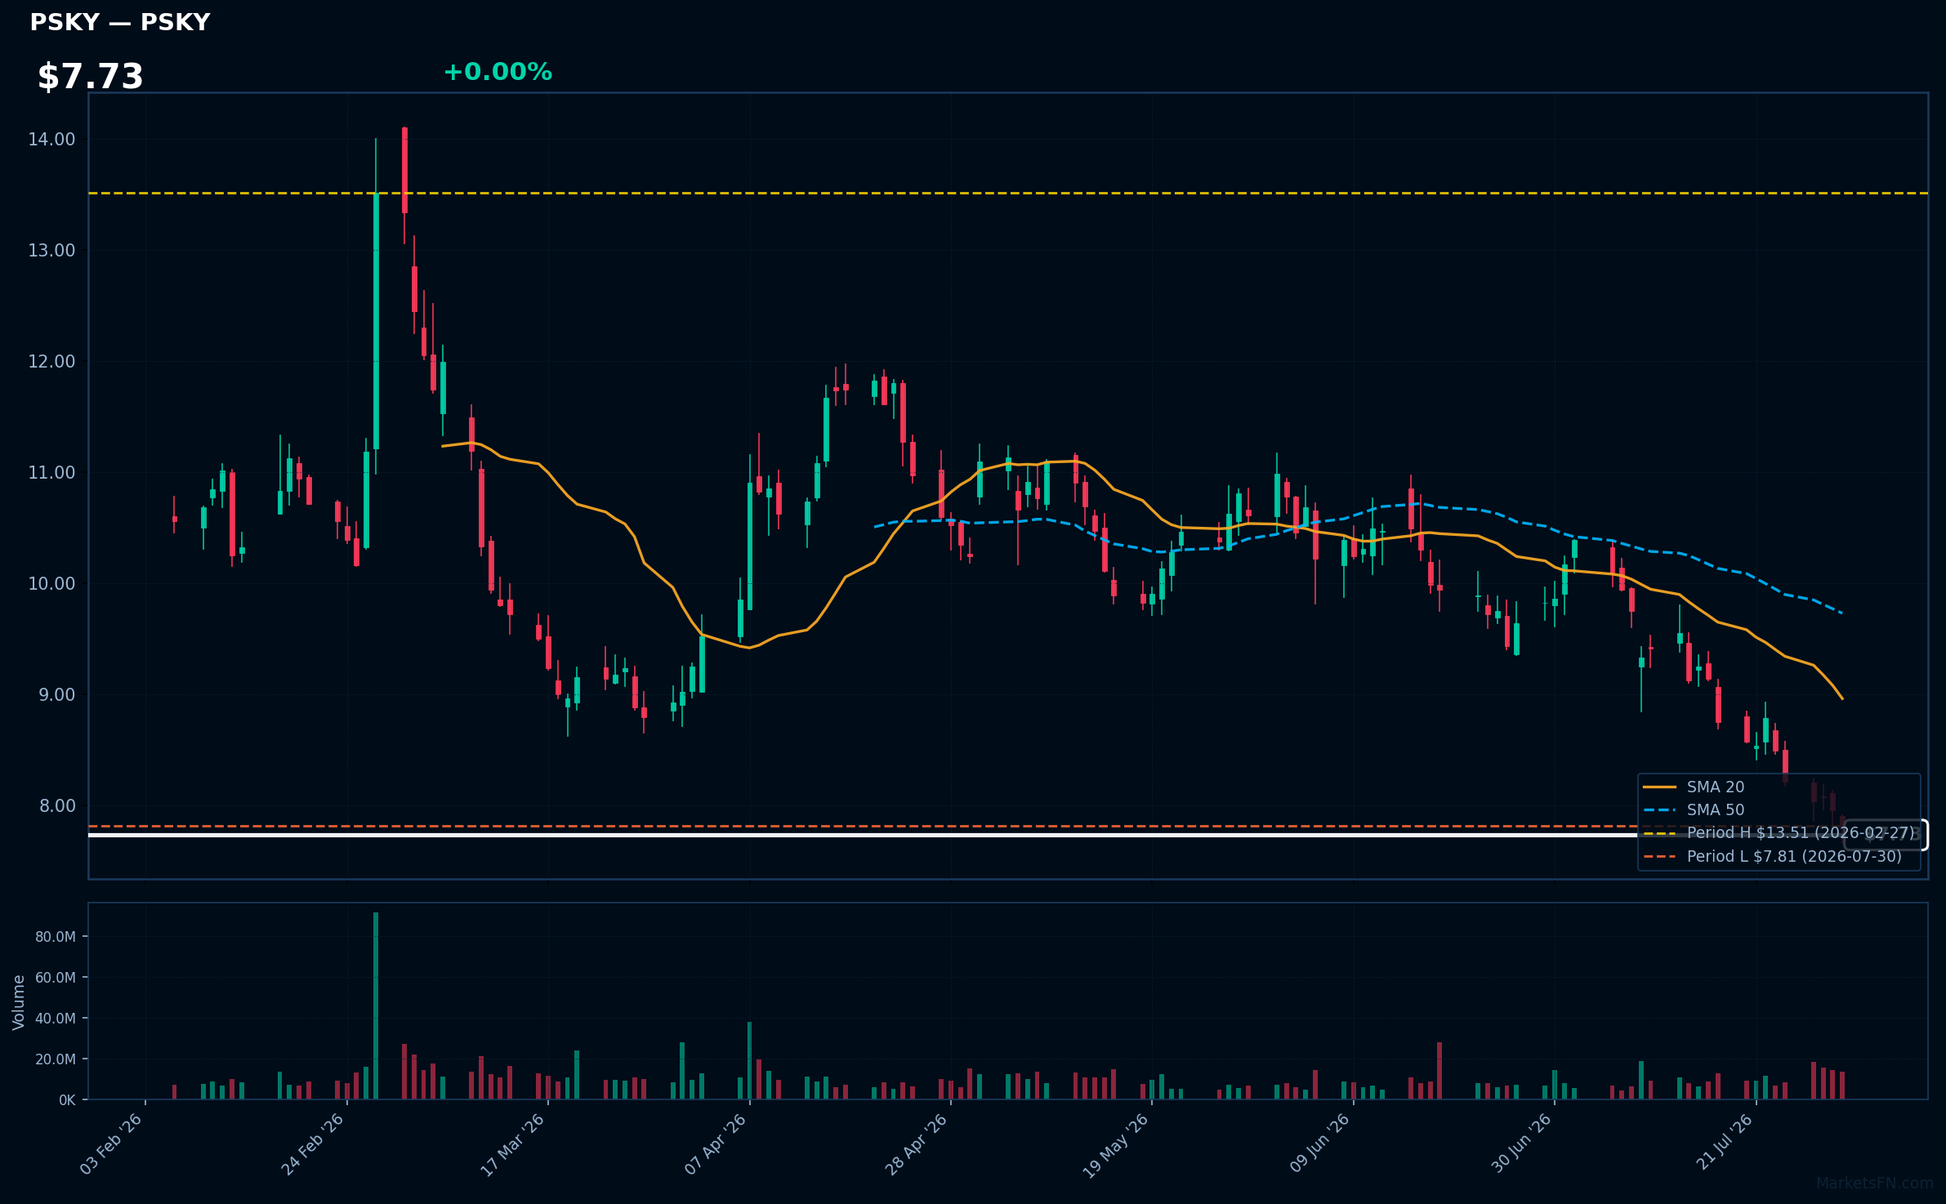Click the 80.0M volume axis label
This screenshot has width=1946, height=1204.
click(x=55, y=937)
